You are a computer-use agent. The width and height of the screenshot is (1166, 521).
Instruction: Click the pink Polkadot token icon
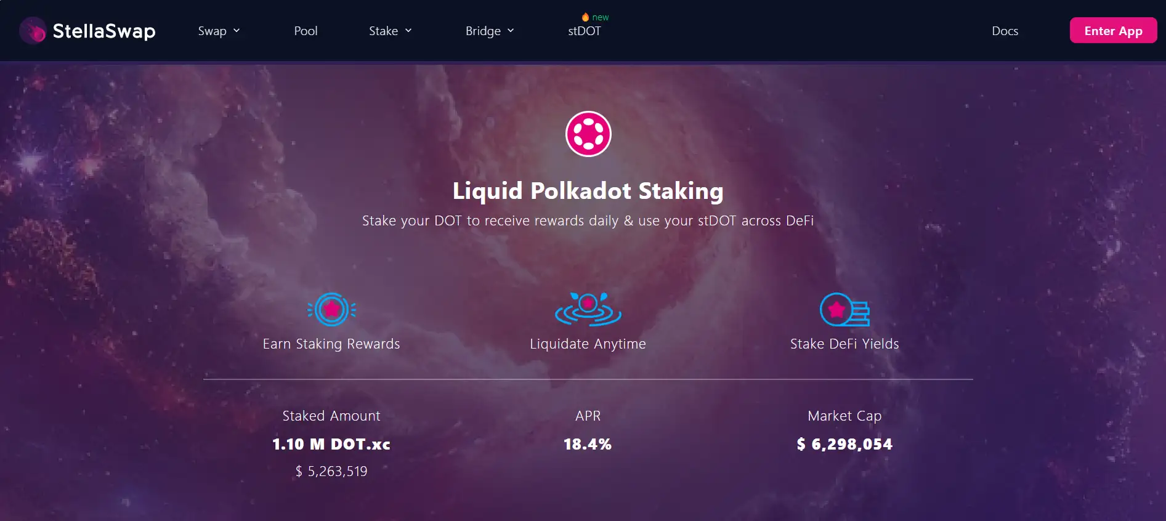tap(588, 134)
